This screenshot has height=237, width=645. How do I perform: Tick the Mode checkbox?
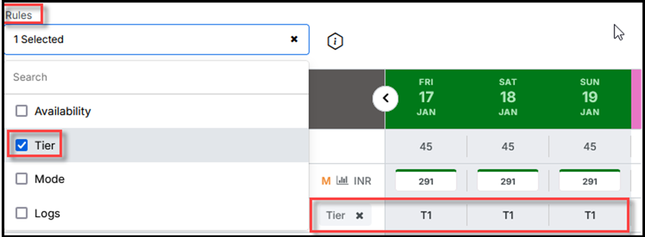click(x=22, y=179)
